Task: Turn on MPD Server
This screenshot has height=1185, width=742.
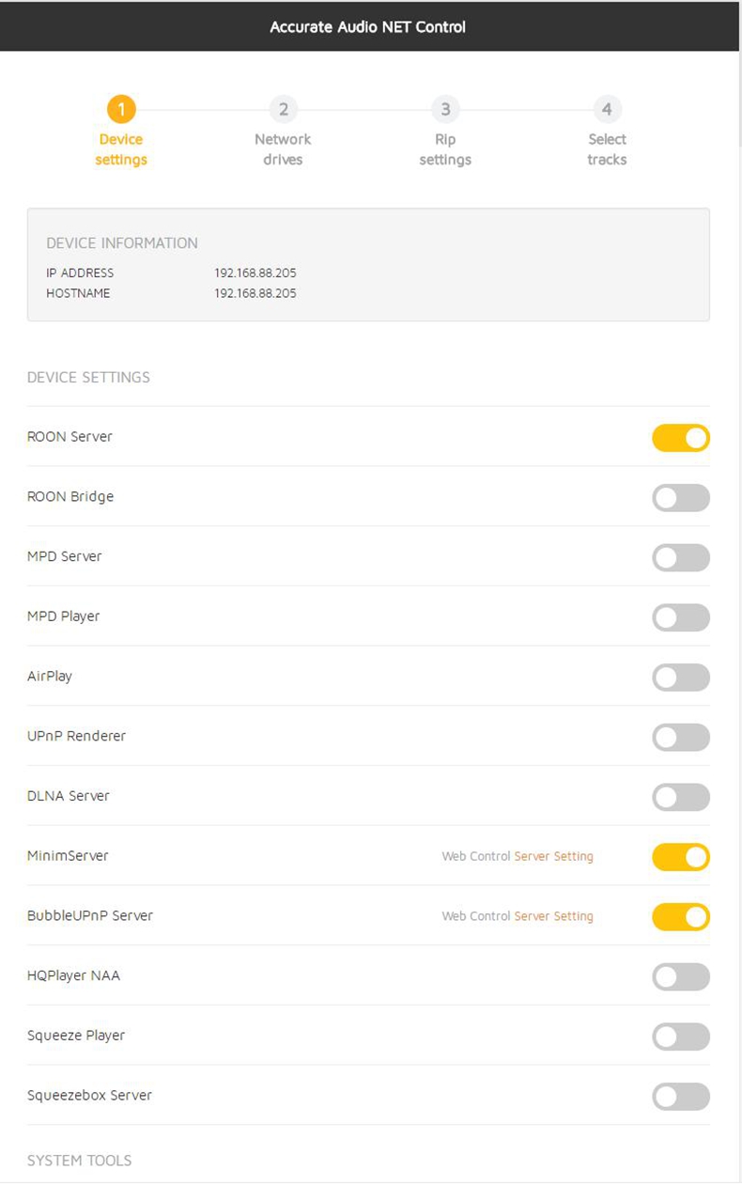Action: pyautogui.click(x=681, y=557)
